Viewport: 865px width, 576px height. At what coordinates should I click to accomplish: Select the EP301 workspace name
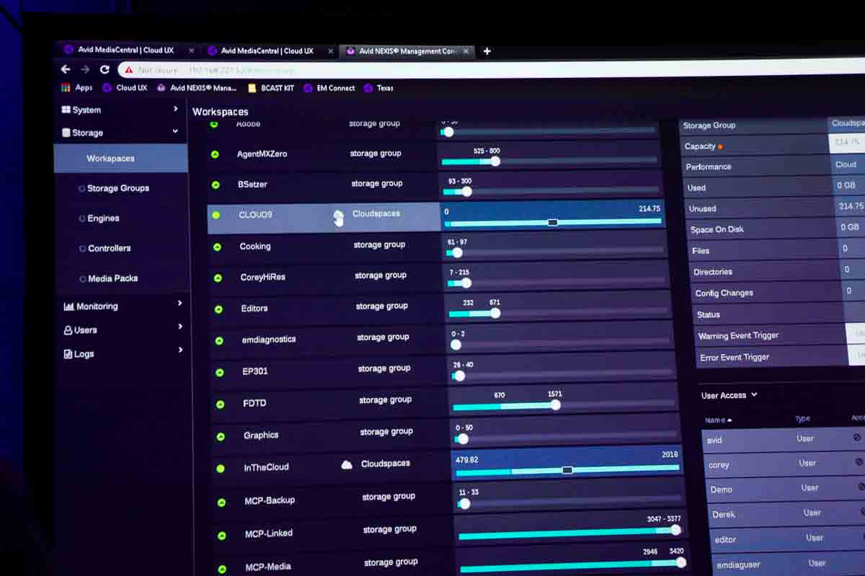[255, 372]
